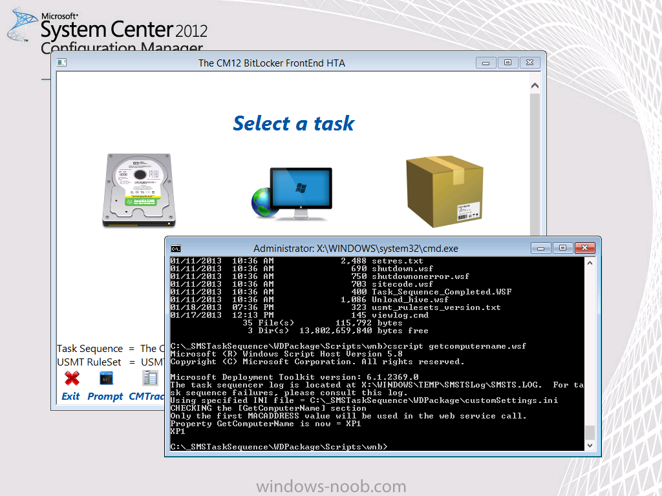Click the 'The CM12 BitLocker FrontEnd HTA' title text

coord(272,63)
